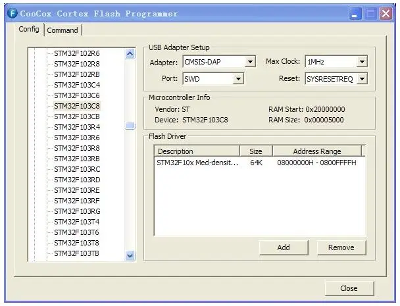Screen dimensions: 400x306
Task: Open the Adapter dropdown showing CMSIS-DAP
Action: (219, 62)
